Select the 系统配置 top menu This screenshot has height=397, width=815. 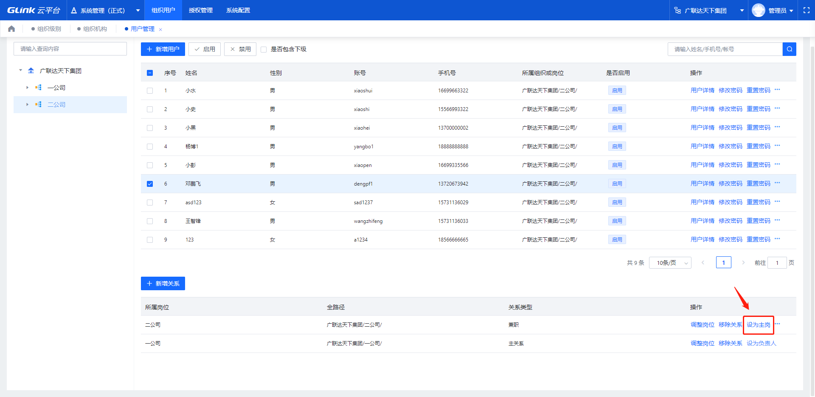coord(238,10)
